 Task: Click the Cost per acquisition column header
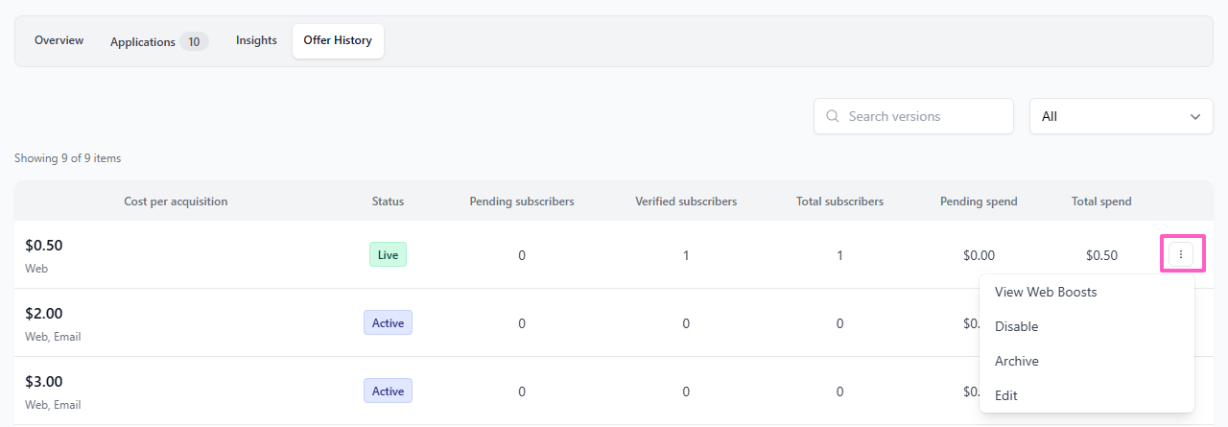pyautogui.click(x=176, y=202)
